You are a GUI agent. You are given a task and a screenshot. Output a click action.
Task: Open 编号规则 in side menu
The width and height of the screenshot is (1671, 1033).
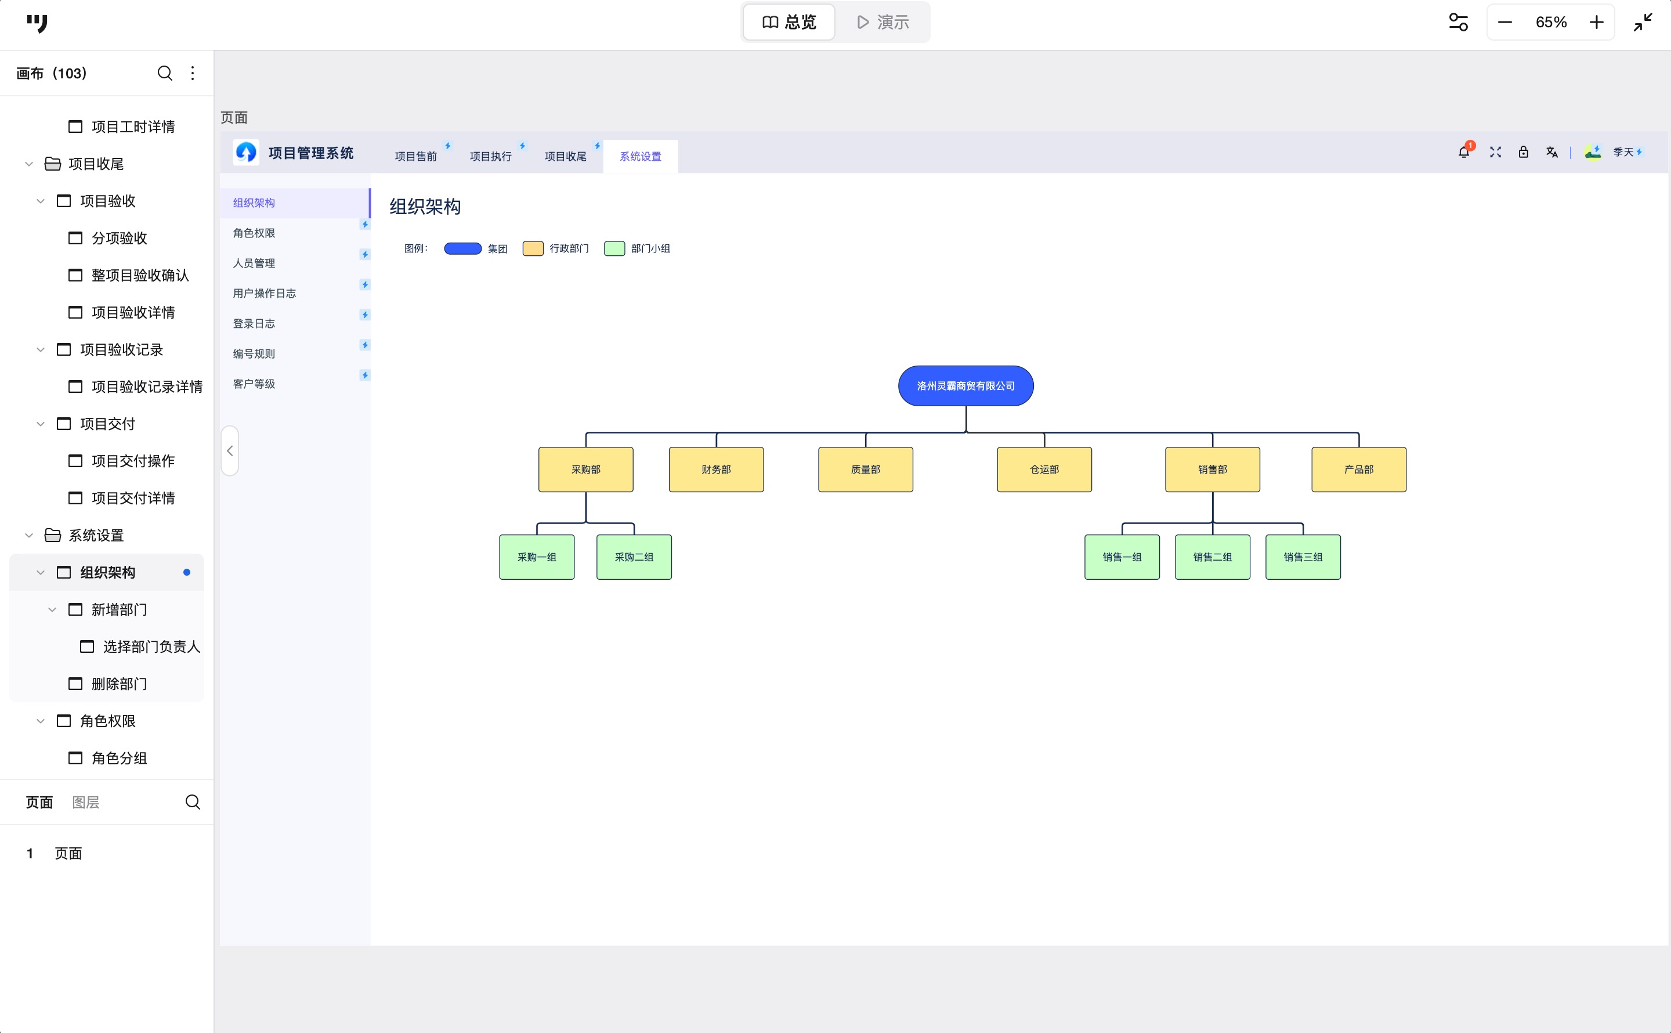pyautogui.click(x=295, y=353)
